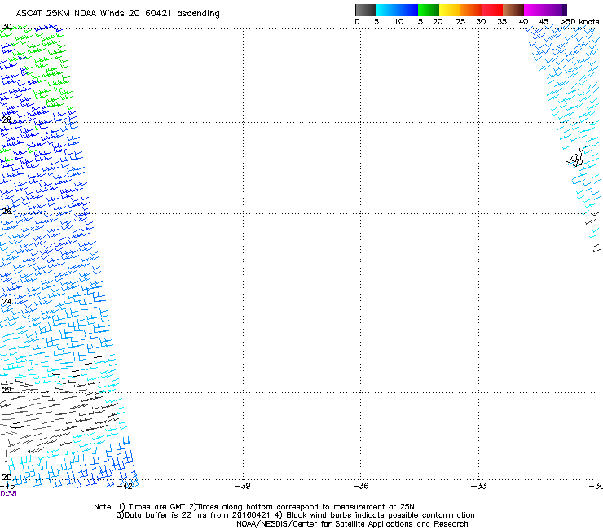Click the purple pass time '0:38'
The width and height of the screenshot is (603, 529).
(x=8, y=494)
